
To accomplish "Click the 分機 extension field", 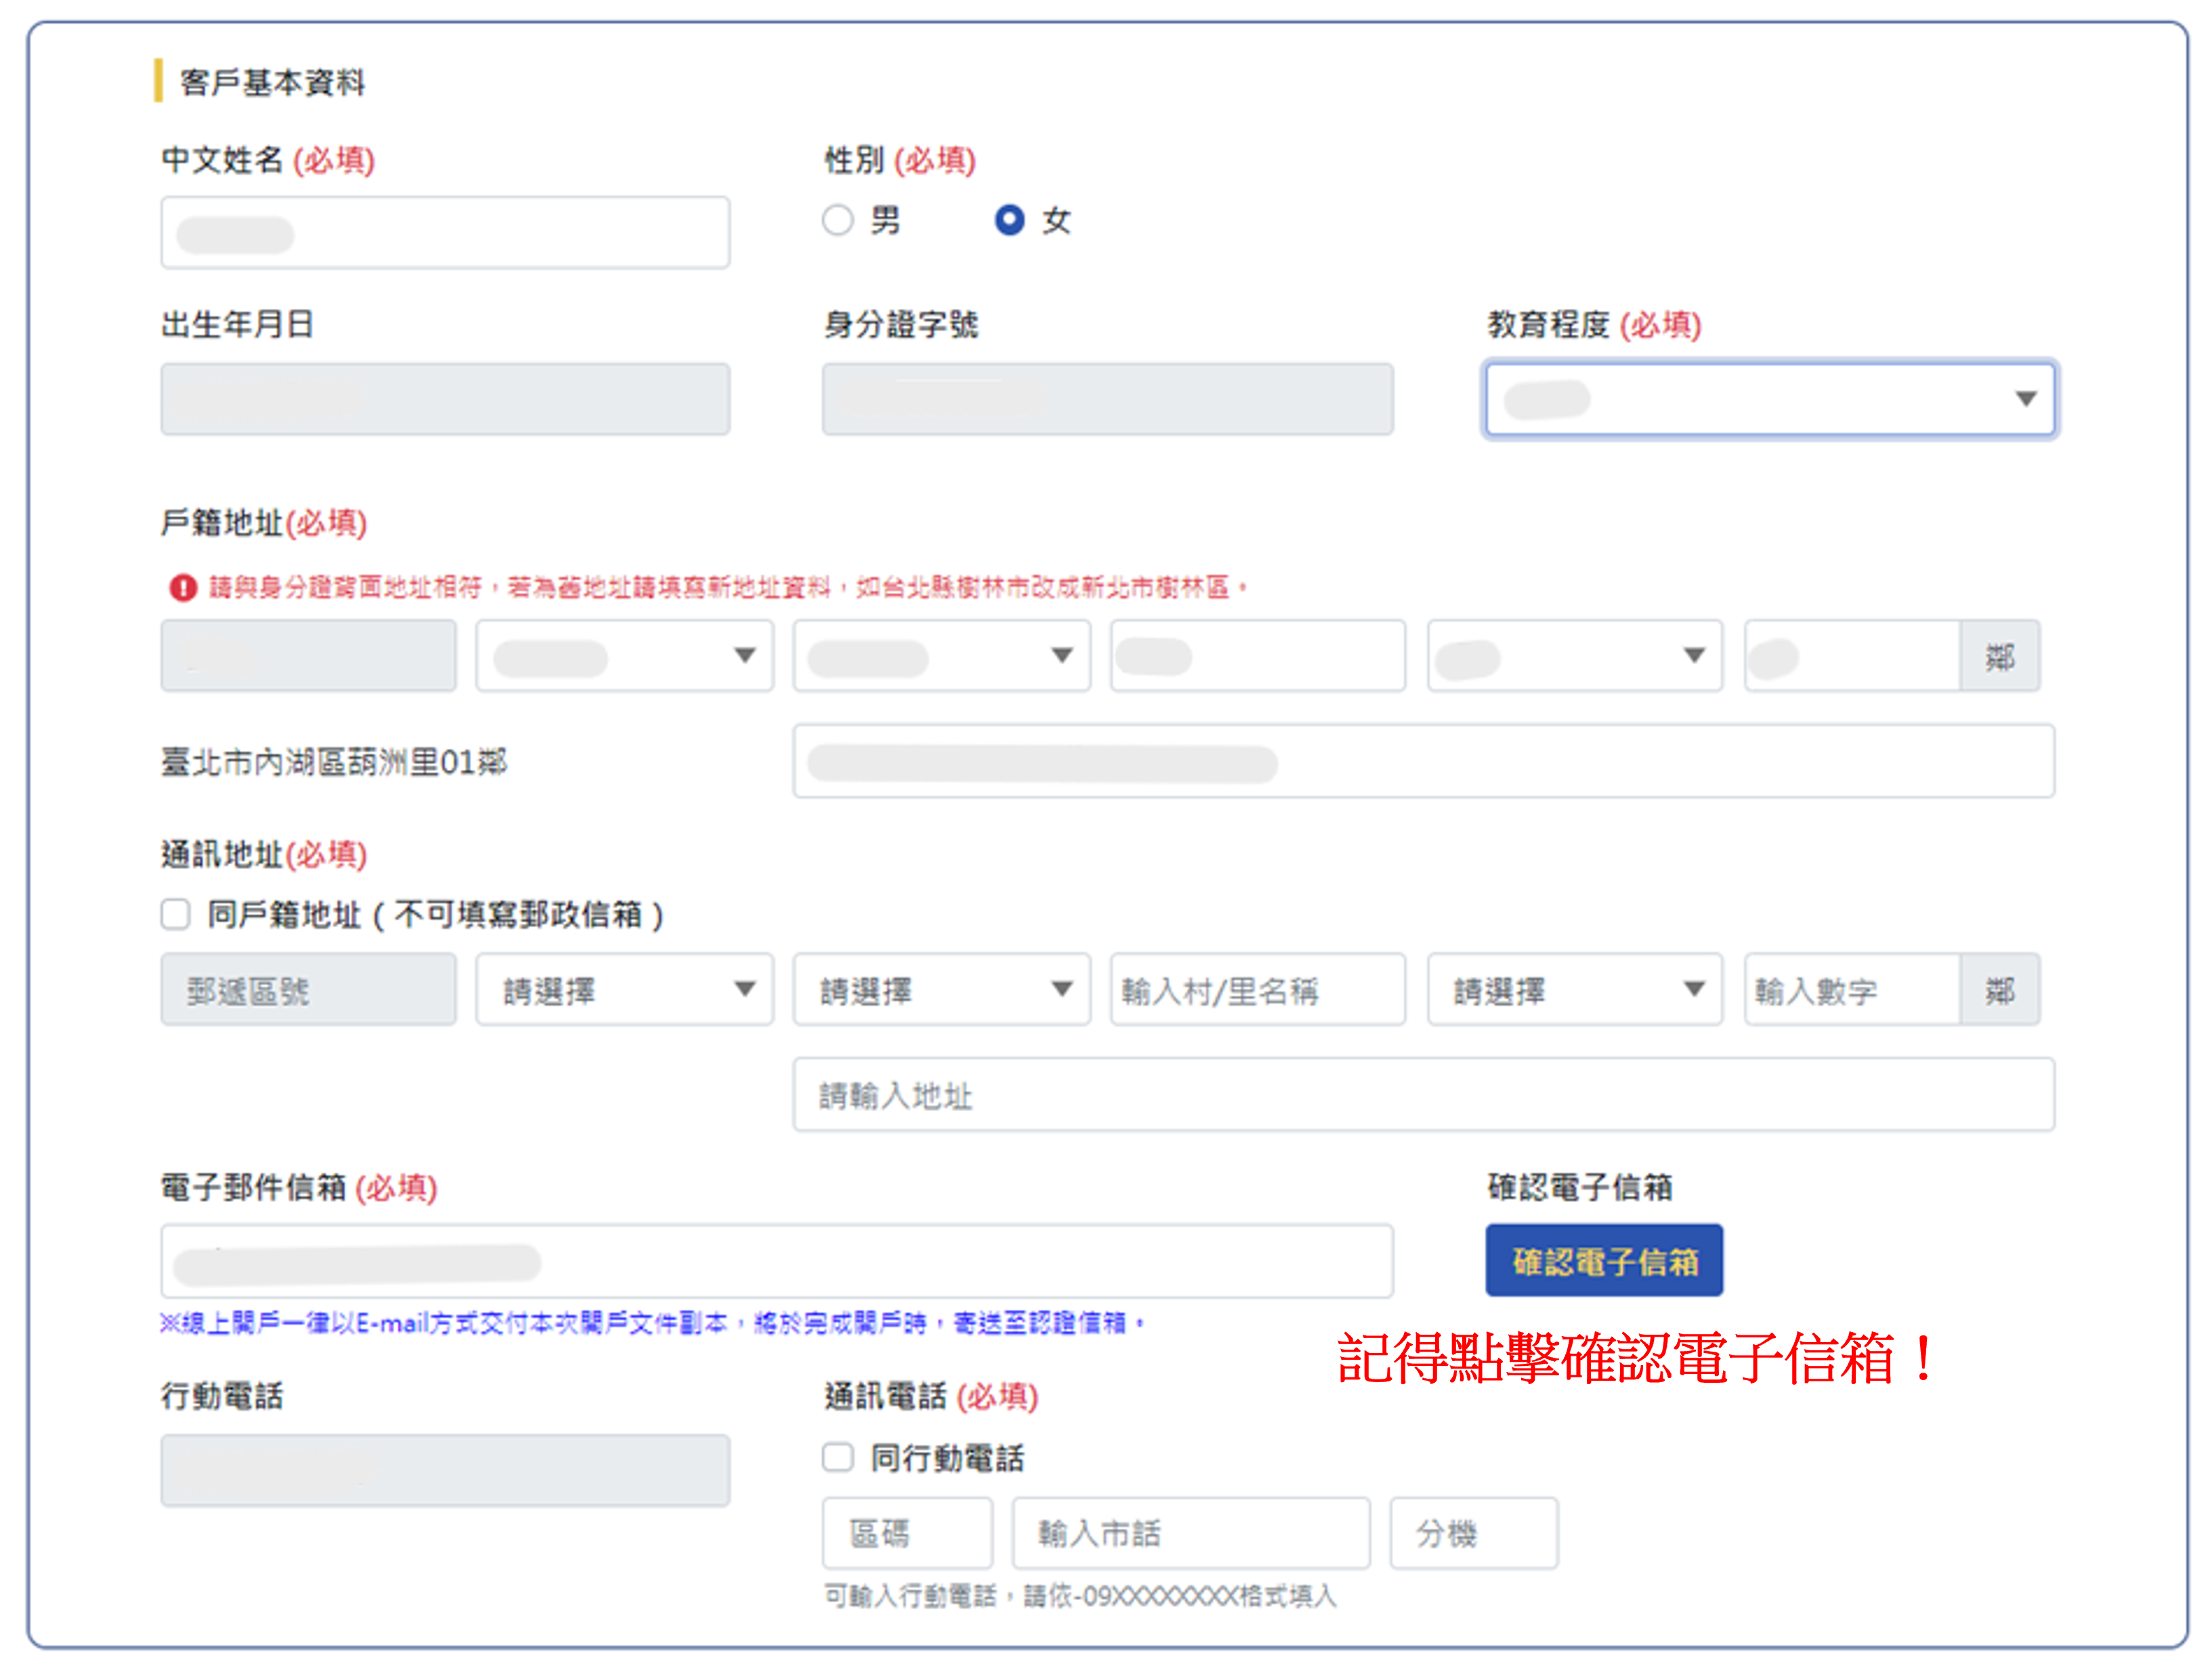I will point(1473,1533).
